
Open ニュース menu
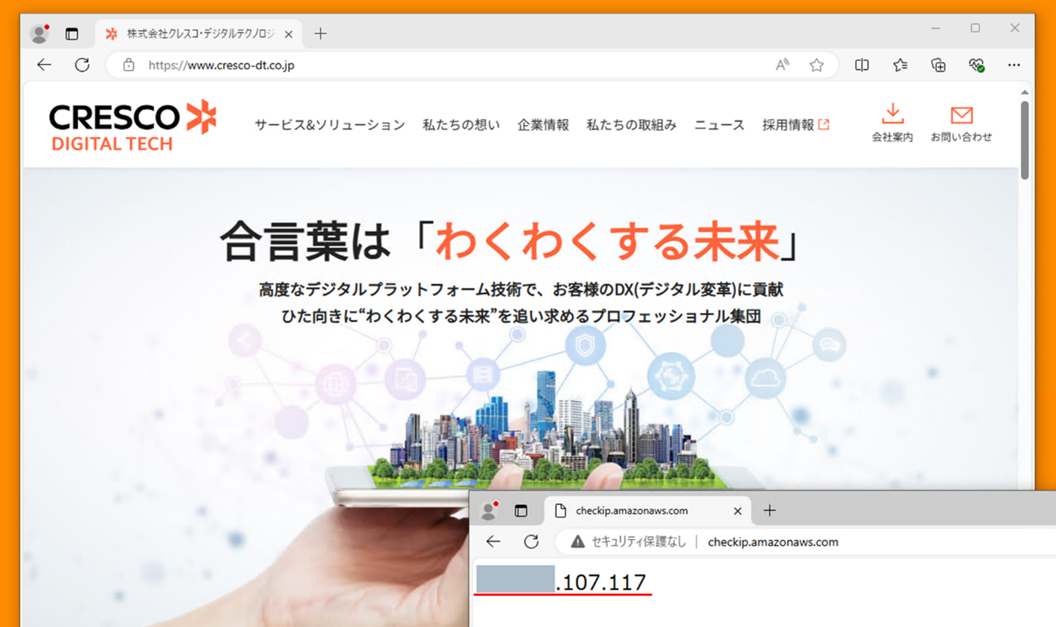tap(719, 125)
